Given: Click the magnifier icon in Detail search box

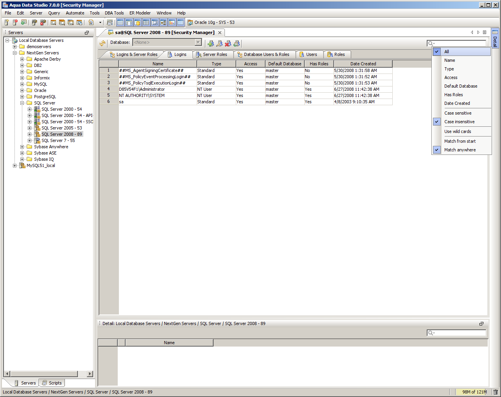Looking at the screenshot, I should click(x=431, y=333).
